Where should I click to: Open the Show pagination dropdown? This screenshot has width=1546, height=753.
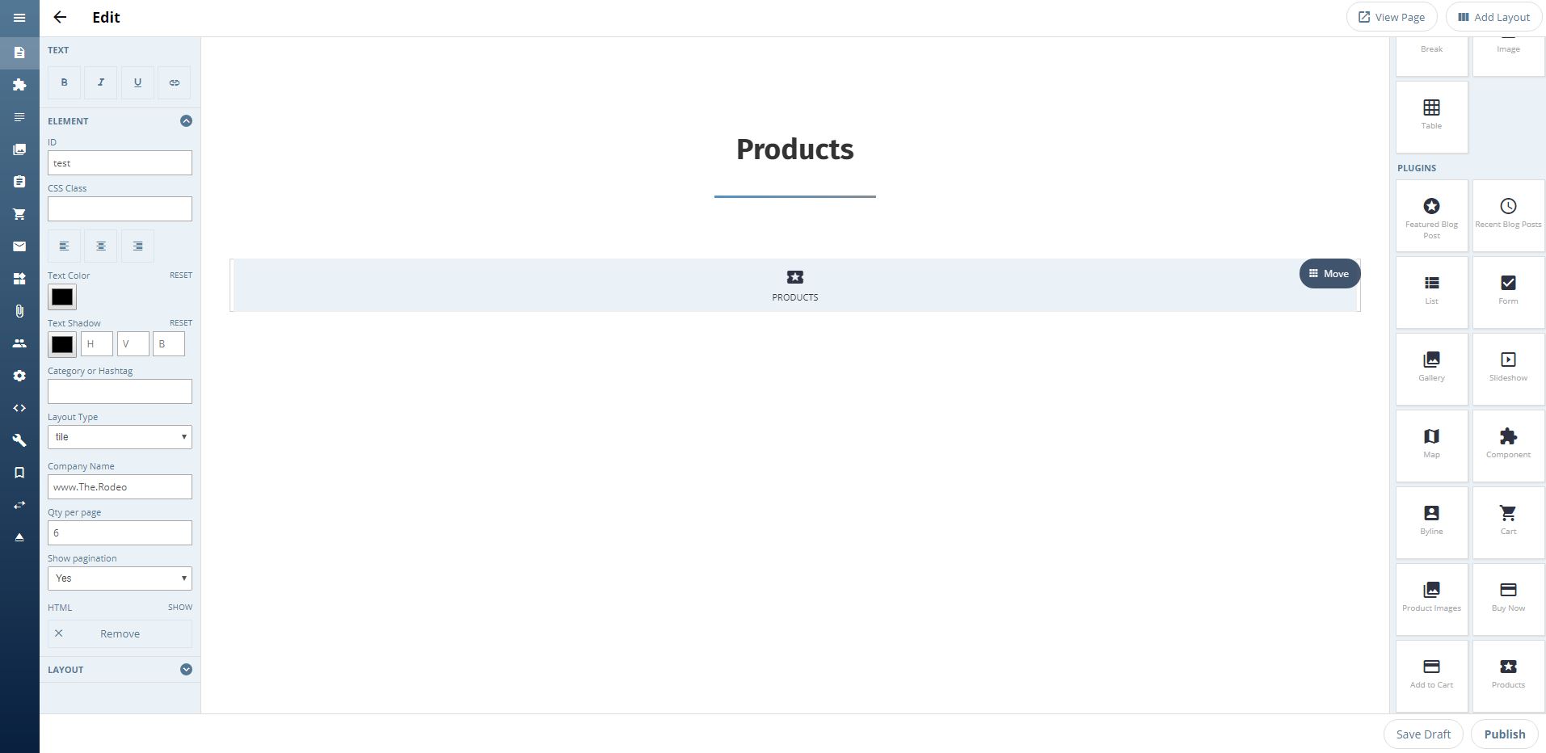point(120,578)
